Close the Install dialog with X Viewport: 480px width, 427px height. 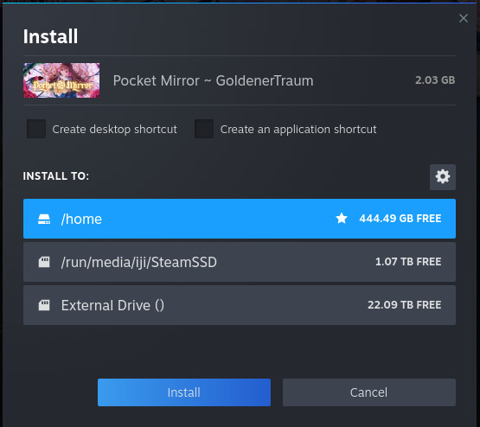point(464,18)
